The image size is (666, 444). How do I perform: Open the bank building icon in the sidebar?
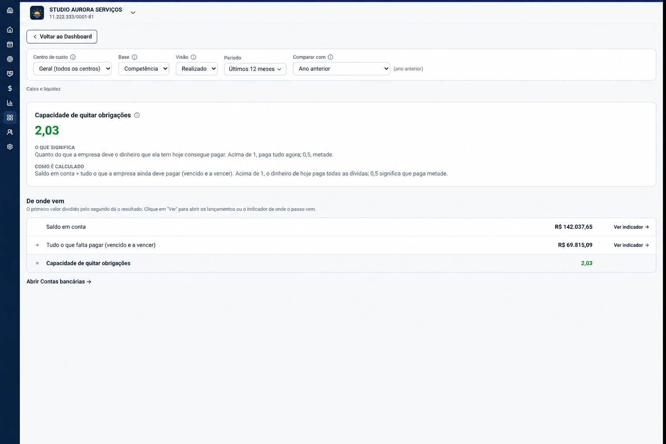pyautogui.click(x=10, y=10)
